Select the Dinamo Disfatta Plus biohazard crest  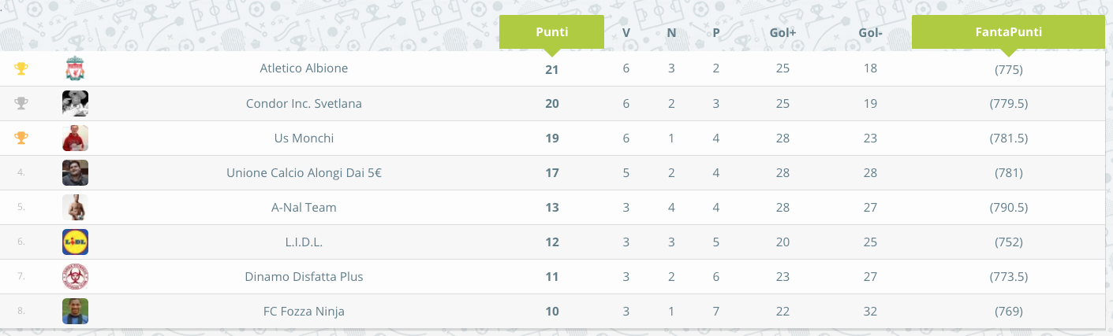pos(75,276)
